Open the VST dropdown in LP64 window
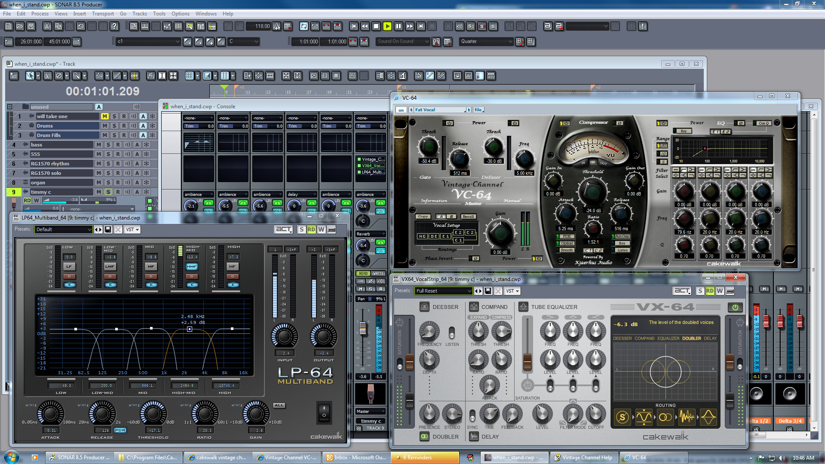Image resolution: width=825 pixels, height=464 pixels. (132, 229)
